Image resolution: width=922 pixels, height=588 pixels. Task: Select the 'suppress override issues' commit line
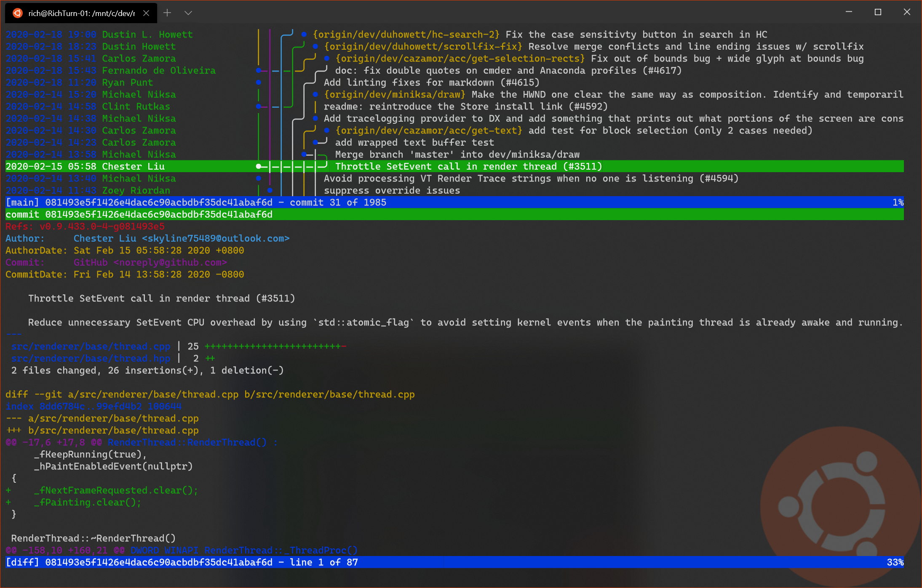(392, 191)
